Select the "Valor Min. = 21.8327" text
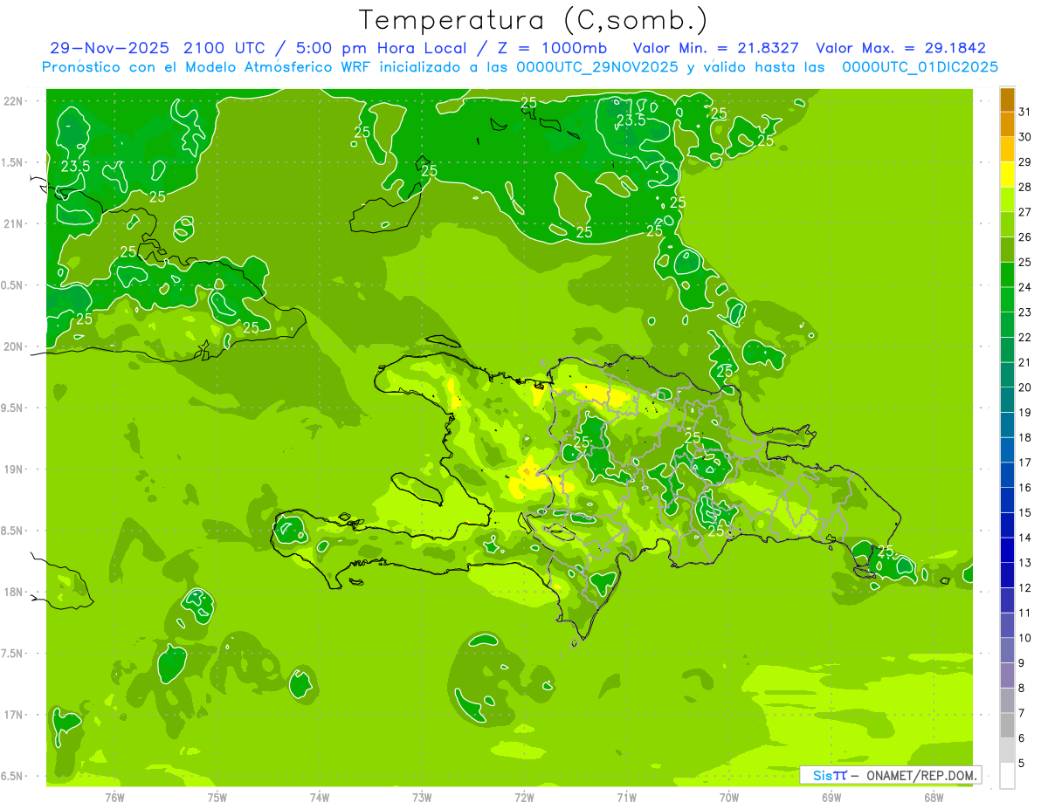Screen dimensions: 1048x809 pyautogui.click(x=716, y=48)
